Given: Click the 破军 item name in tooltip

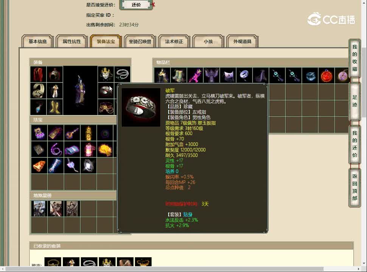Looking at the screenshot, I should [170, 90].
